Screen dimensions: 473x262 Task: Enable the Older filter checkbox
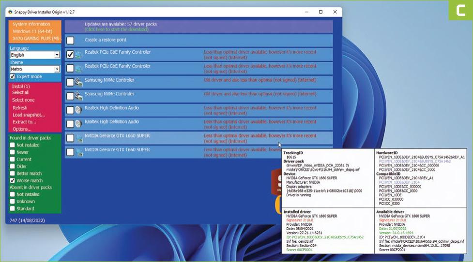(13, 166)
